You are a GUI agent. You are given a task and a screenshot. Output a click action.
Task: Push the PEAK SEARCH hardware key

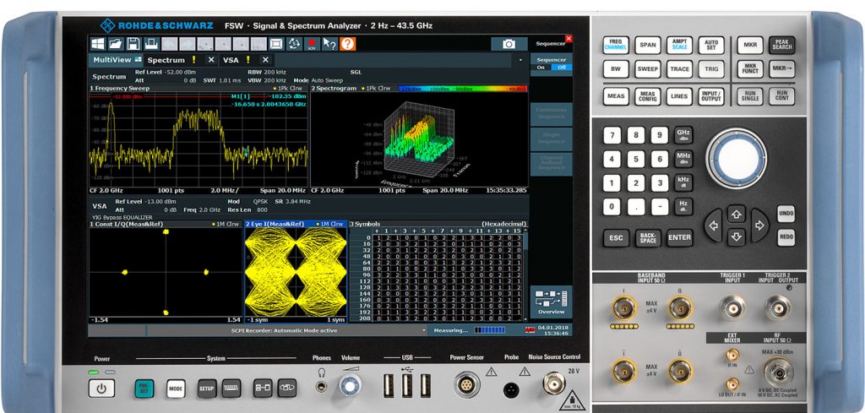point(781,46)
